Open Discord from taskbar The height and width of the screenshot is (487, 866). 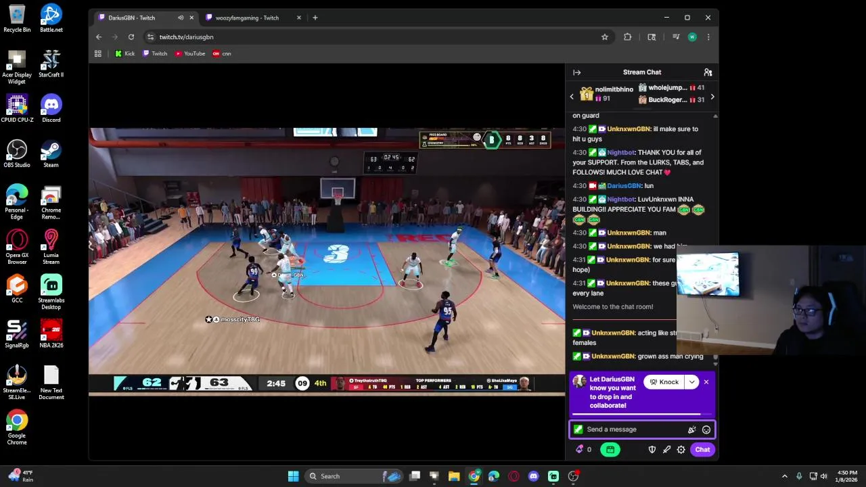tap(533, 476)
